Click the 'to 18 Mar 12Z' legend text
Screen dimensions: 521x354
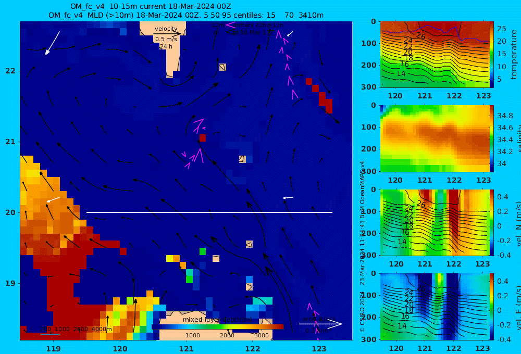[x=253, y=33]
